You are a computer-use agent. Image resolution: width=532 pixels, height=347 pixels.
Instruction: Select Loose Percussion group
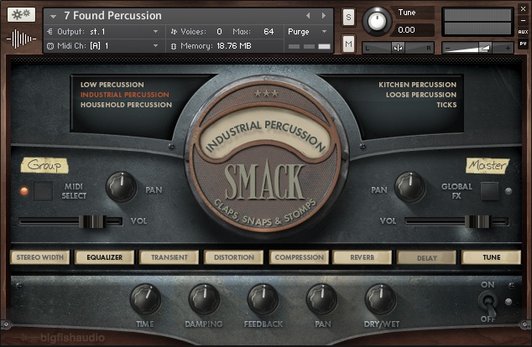coord(421,95)
